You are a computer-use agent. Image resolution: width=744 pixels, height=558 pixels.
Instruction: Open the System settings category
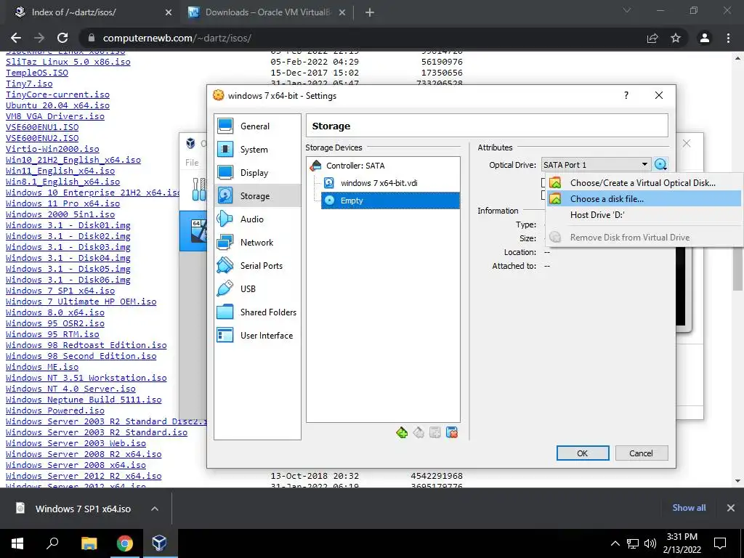pyautogui.click(x=257, y=149)
